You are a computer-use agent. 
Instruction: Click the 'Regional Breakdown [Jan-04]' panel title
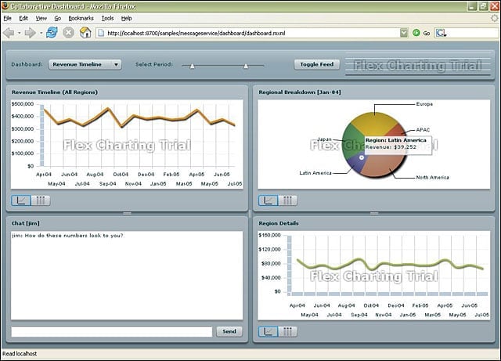[300, 92]
